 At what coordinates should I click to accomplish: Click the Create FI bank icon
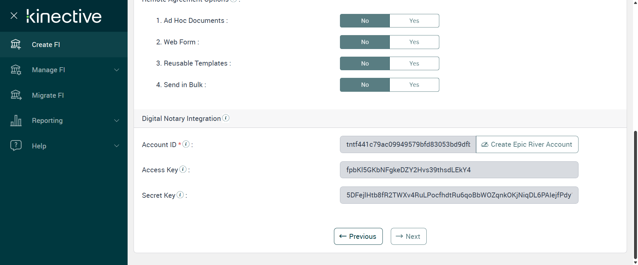coord(16,44)
